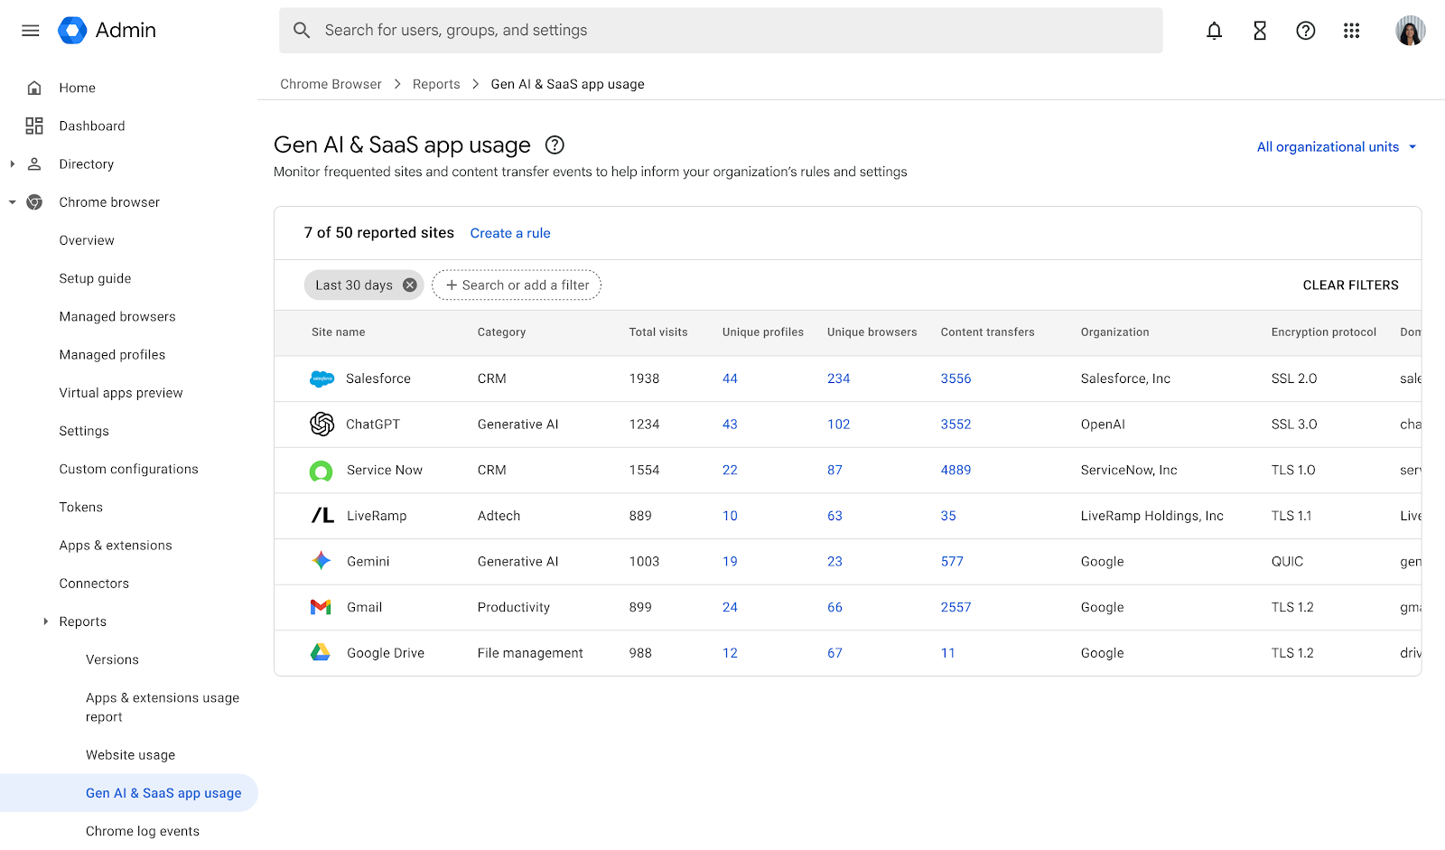Click the help icon beside page title
The width and height of the screenshot is (1445, 850).
[x=555, y=145]
